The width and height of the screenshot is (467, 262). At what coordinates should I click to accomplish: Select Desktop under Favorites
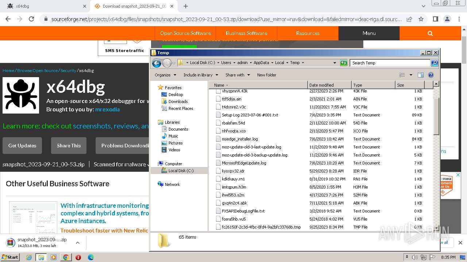(x=175, y=95)
